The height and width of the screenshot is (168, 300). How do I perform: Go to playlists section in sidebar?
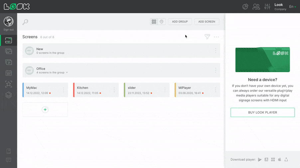9,62
